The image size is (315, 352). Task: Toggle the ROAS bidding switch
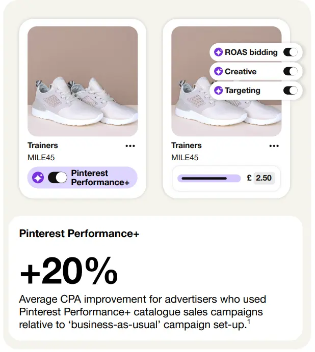pos(290,52)
